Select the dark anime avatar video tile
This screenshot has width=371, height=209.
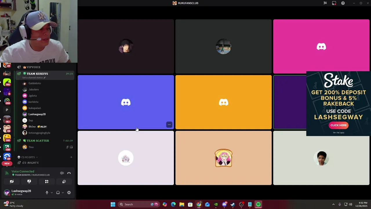[x=126, y=46]
